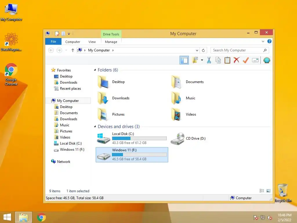Click Local Disk (C:) usage bar
Screen dimensions: 297x223
pos(140,139)
